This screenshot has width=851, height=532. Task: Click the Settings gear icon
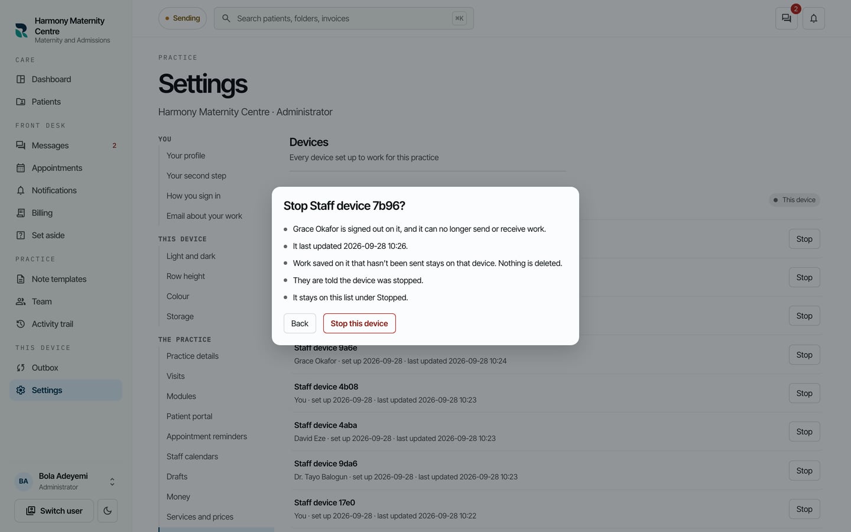pos(21,390)
